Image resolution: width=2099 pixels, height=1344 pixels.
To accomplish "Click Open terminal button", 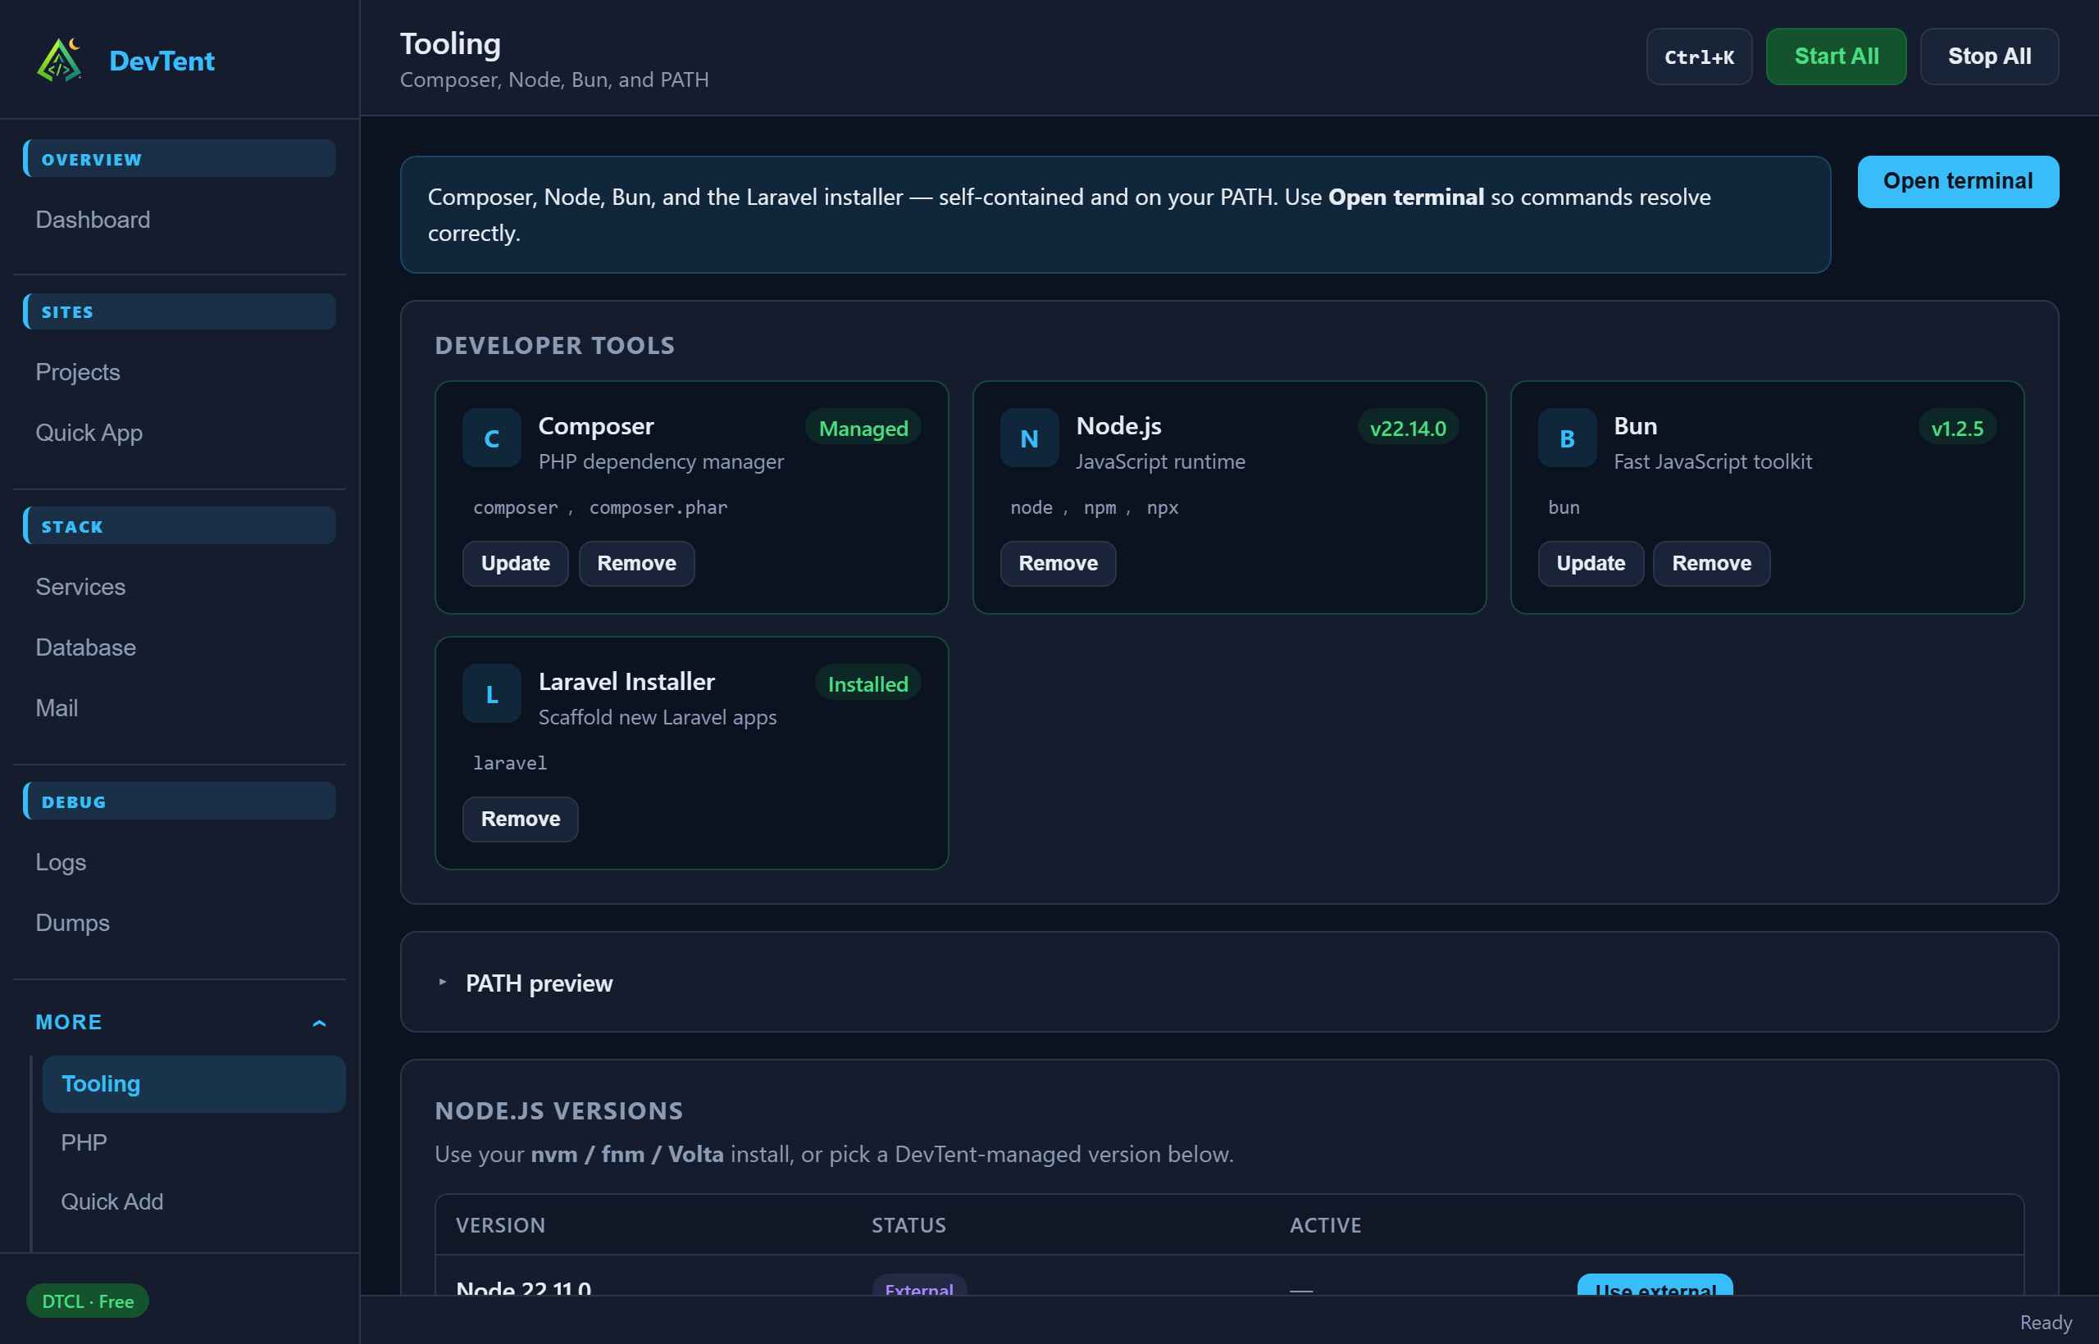I will click(x=1959, y=182).
